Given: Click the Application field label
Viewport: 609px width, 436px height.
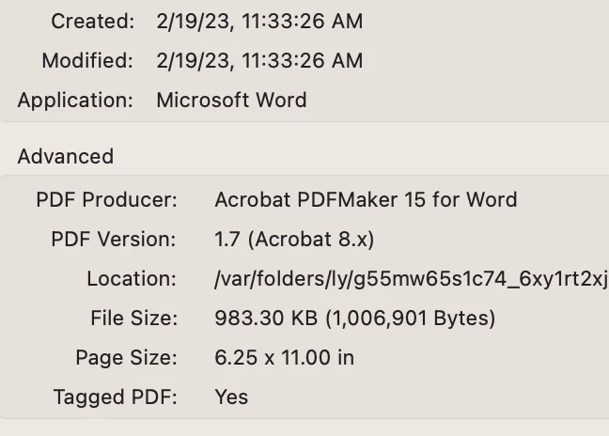Looking at the screenshot, I should pos(75,101).
